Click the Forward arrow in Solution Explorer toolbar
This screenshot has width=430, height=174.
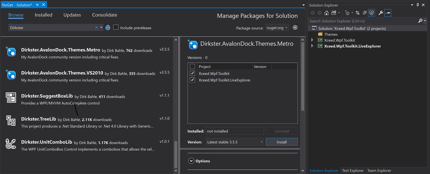click(319, 13)
